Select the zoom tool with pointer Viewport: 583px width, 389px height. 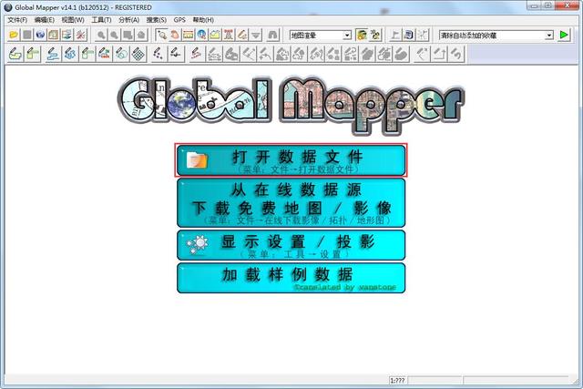(162, 35)
